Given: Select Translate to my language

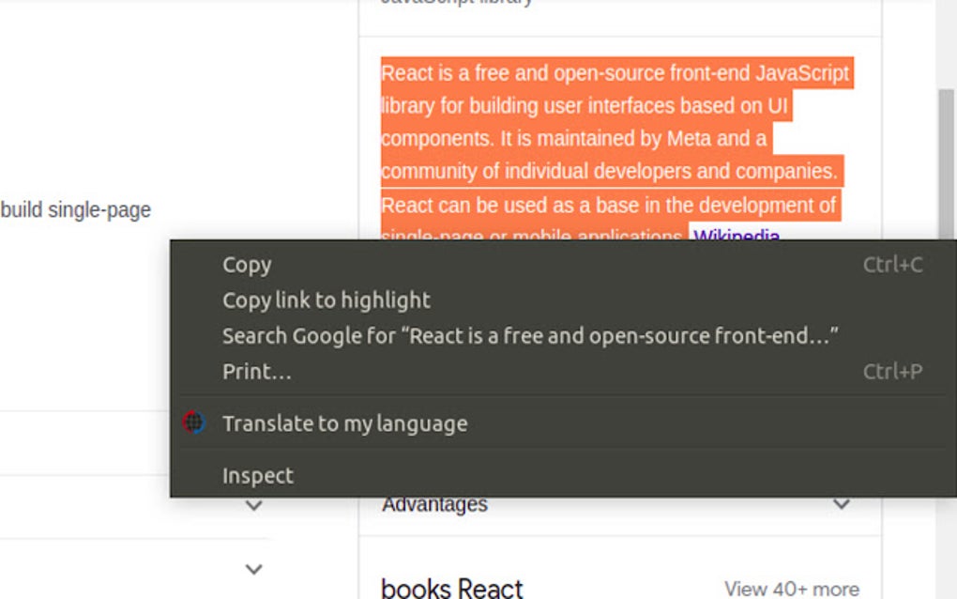Looking at the screenshot, I should point(343,422).
